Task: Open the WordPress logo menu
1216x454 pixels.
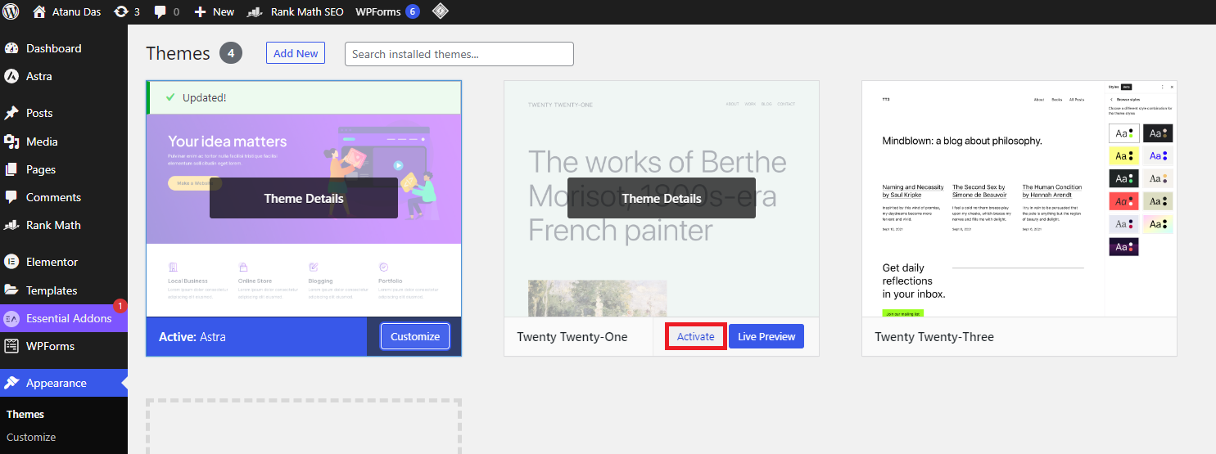Action: pos(12,11)
